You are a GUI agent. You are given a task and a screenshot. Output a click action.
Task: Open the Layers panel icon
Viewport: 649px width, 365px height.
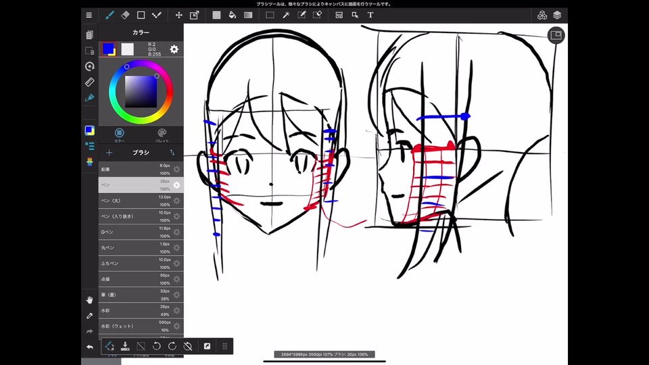[x=557, y=15]
